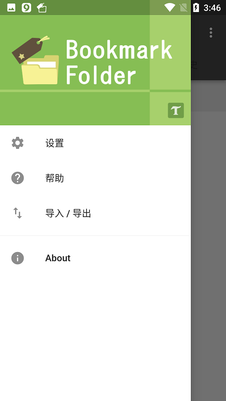The image size is (226, 401).
Task: Tap the shopping bag notification icon
Action: tap(42, 8)
